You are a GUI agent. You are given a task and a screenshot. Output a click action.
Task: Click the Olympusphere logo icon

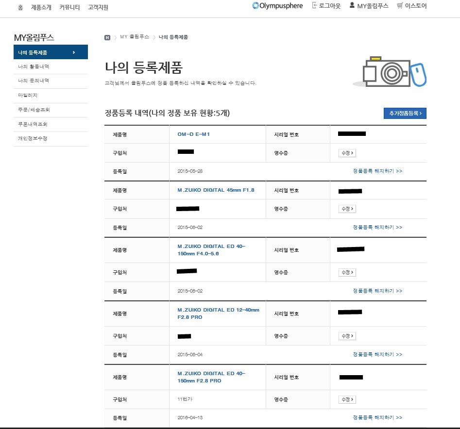(x=256, y=6)
